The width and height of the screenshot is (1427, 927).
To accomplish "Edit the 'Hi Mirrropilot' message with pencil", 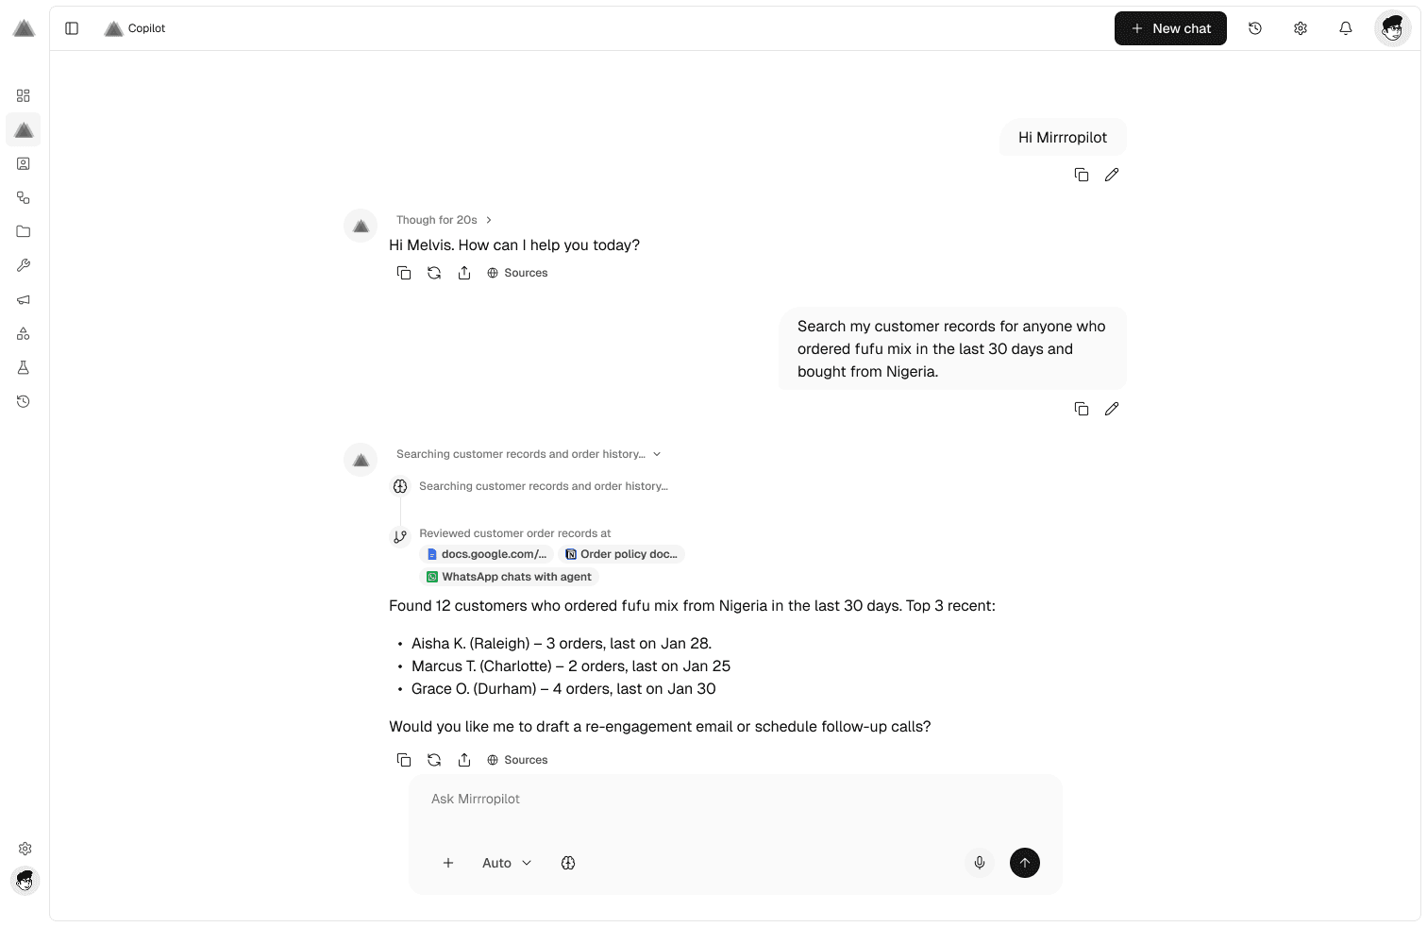I will pyautogui.click(x=1112, y=175).
